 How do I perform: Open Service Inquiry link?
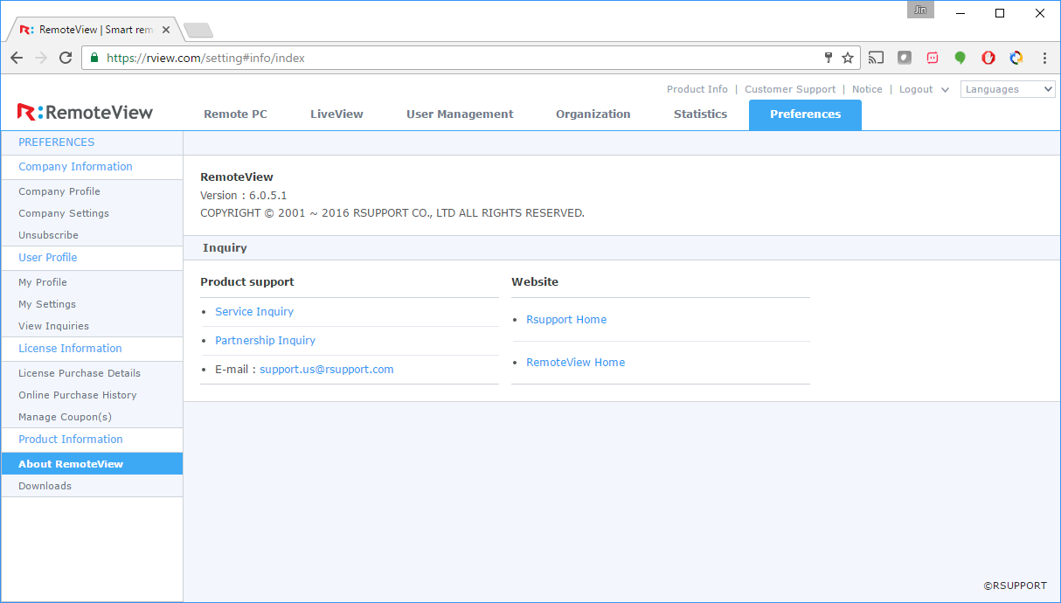pyautogui.click(x=254, y=312)
